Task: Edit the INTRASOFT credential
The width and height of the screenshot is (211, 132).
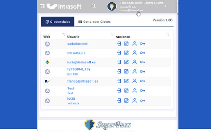Action: [126, 53]
